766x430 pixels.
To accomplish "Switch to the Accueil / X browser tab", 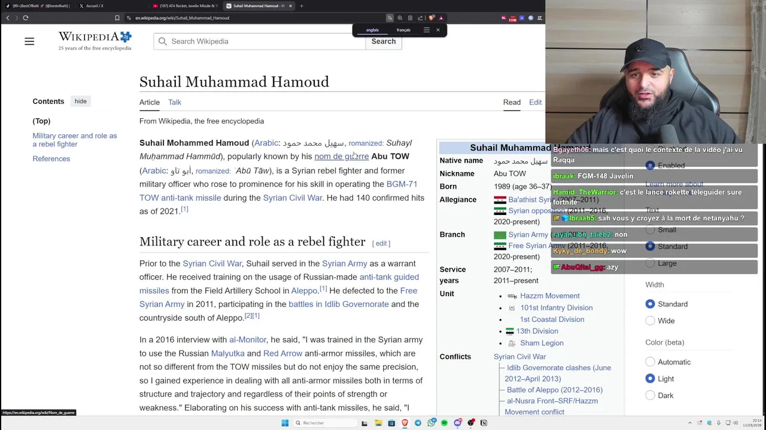I will point(111,6).
